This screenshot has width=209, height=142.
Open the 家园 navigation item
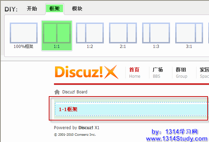tap(204, 73)
